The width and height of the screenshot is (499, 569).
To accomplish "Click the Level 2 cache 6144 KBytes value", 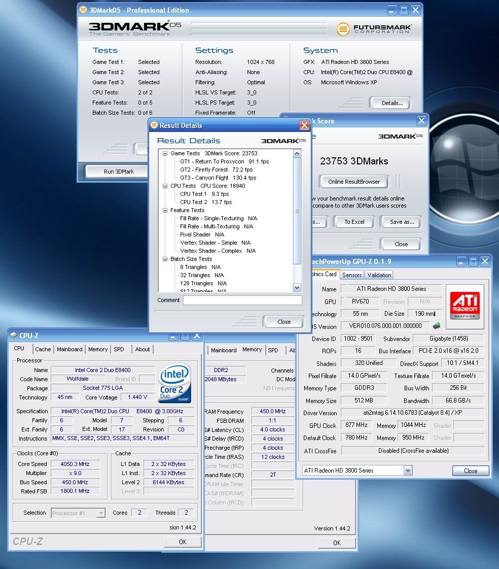I will (169, 482).
